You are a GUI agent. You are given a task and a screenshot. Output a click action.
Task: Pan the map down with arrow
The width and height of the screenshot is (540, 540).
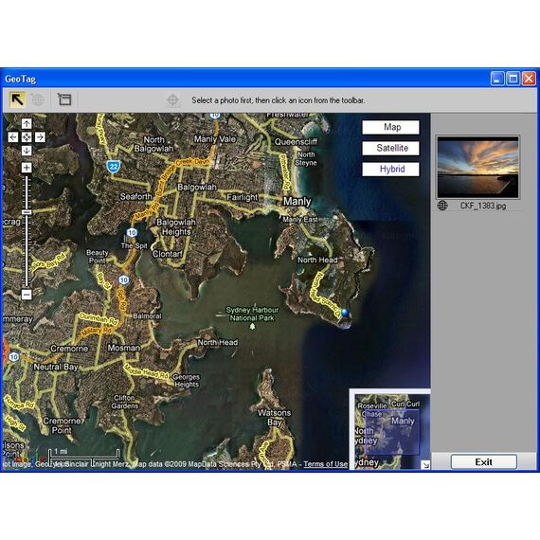27,151
